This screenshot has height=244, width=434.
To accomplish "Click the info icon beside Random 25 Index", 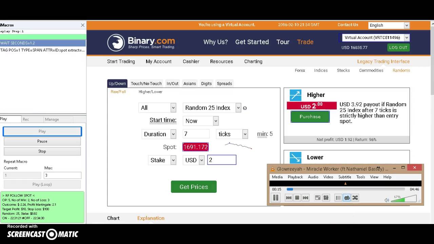I will click(x=245, y=108).
